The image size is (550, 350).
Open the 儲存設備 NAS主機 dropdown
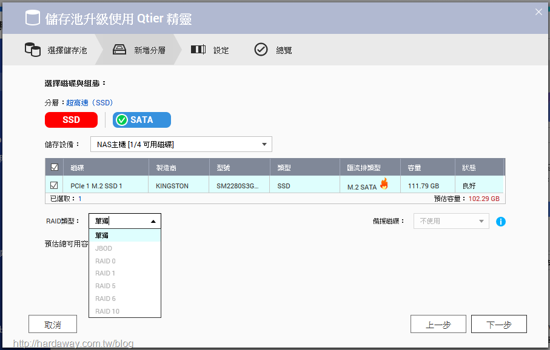(x=181, y=144)
